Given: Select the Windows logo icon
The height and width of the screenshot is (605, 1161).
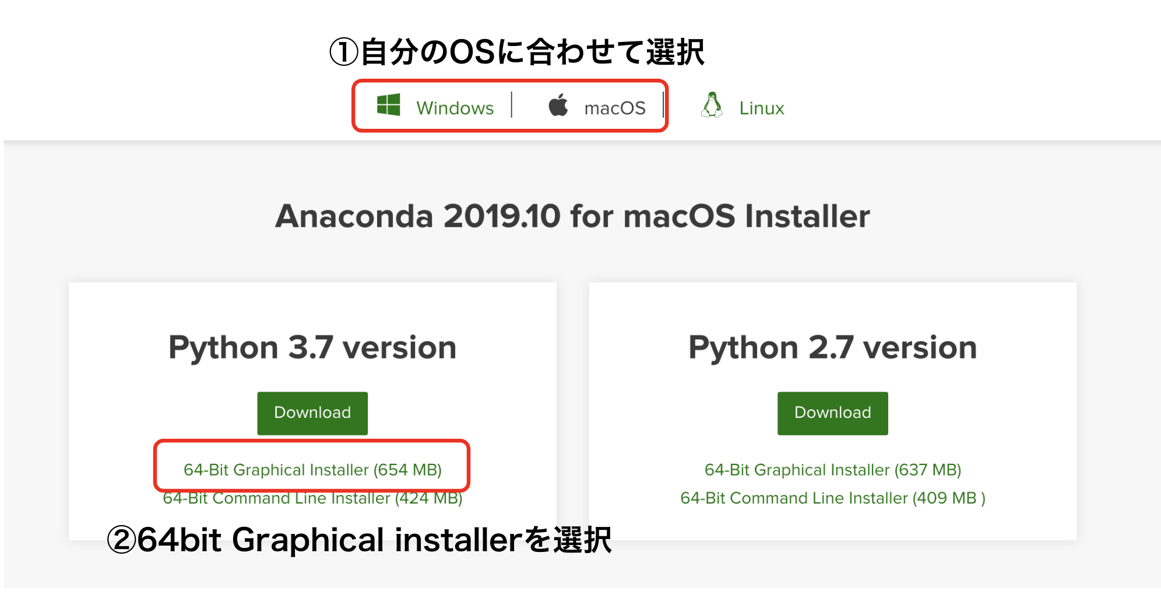Looking at the screenshot, I should click(x=388, y=105).
